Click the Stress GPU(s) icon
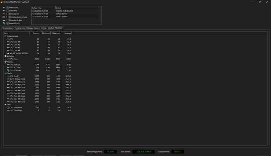 click(x=4, y=23)
